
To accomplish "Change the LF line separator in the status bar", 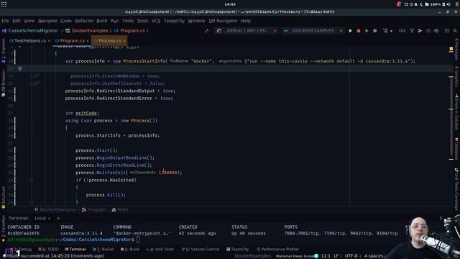I will tap(336, 256).
